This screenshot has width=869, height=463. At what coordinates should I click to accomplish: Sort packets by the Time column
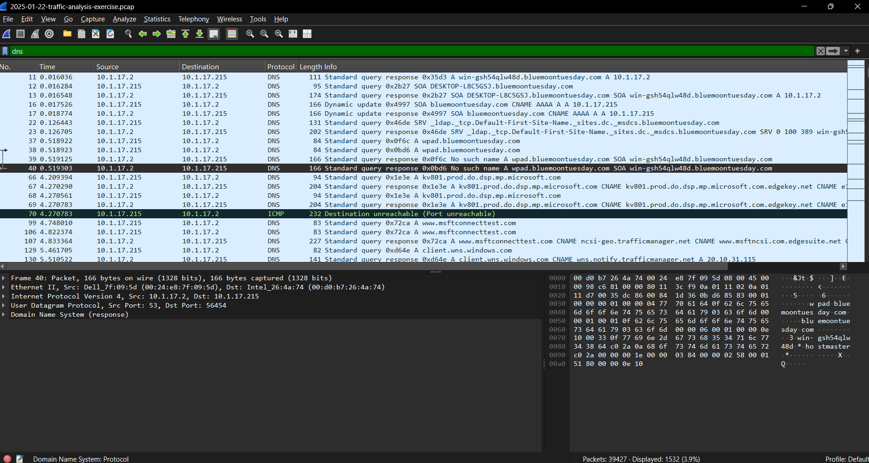click(x=66, y=67)
